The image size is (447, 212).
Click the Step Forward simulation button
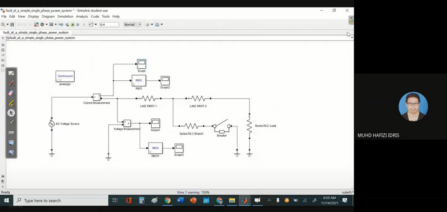[x=78, y=24]
